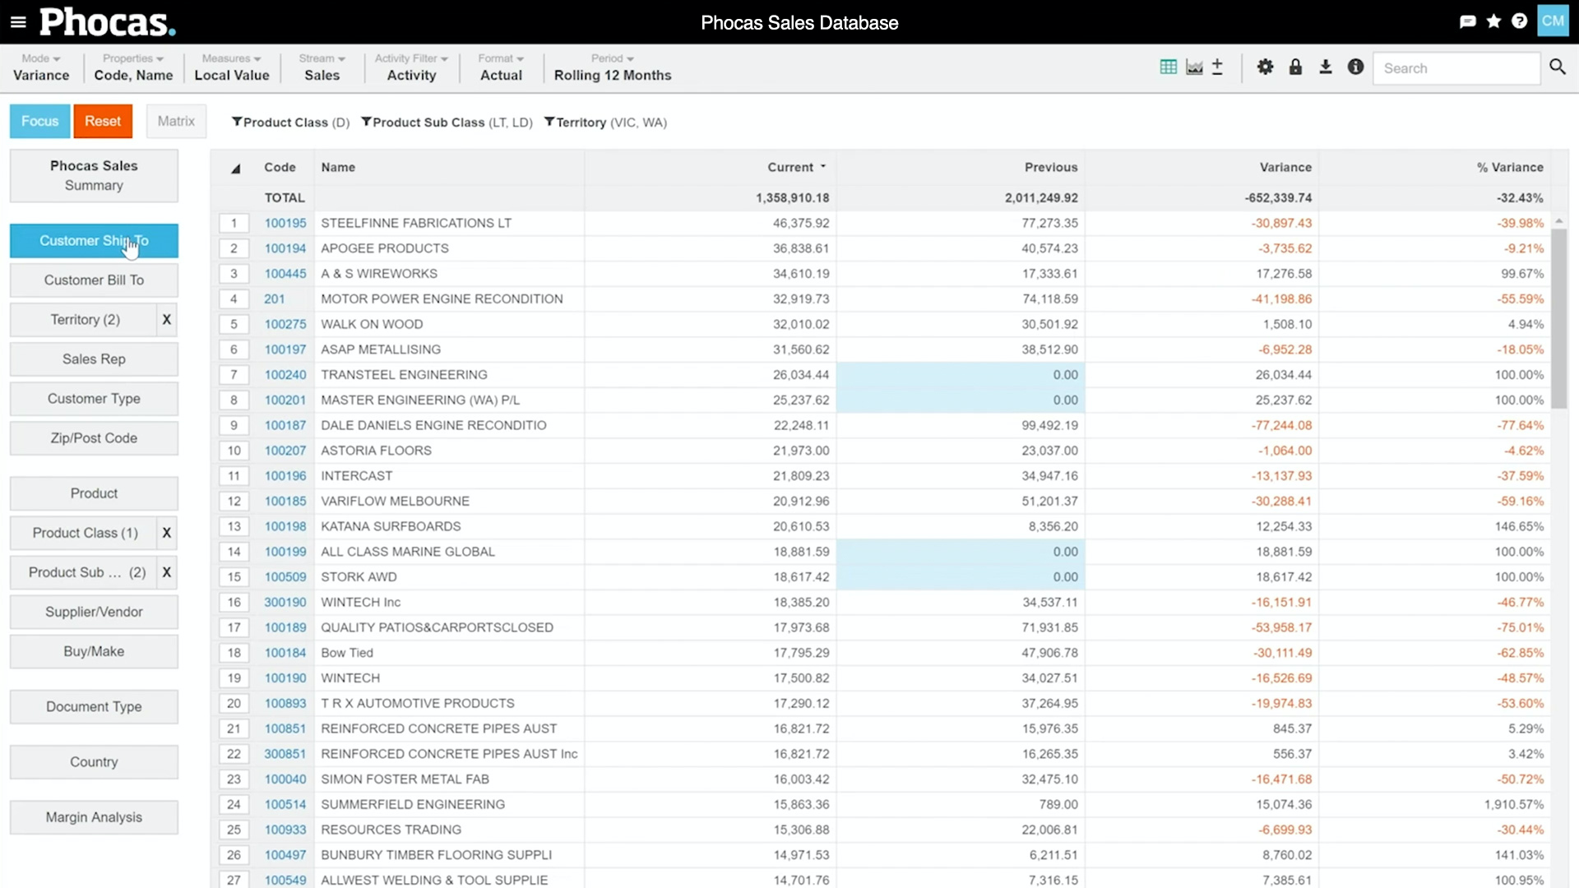Open the settings gear icon
The image size is (1579, 888).
coord(1265,67)
